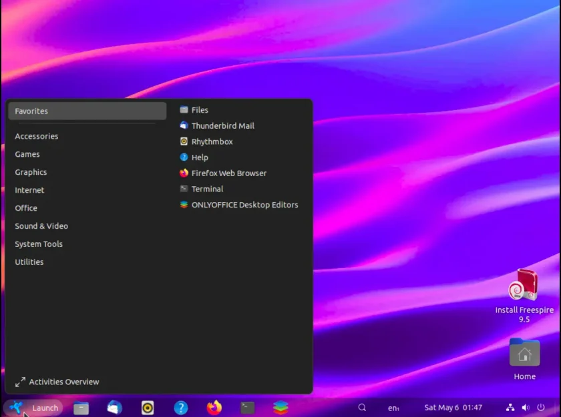Open Terminal from the taskbar
This screenshot has height=417, width=561.
tap(247, 408)
